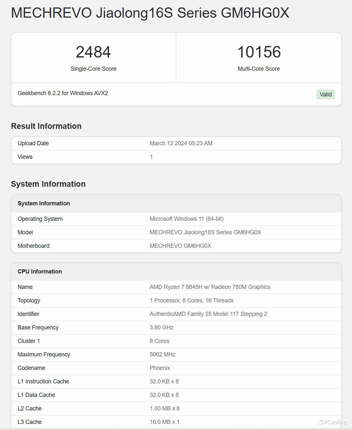Select the 3.80 GHz base frequency value
Viewport: 352px width, 430px height.
coord(161,327)
